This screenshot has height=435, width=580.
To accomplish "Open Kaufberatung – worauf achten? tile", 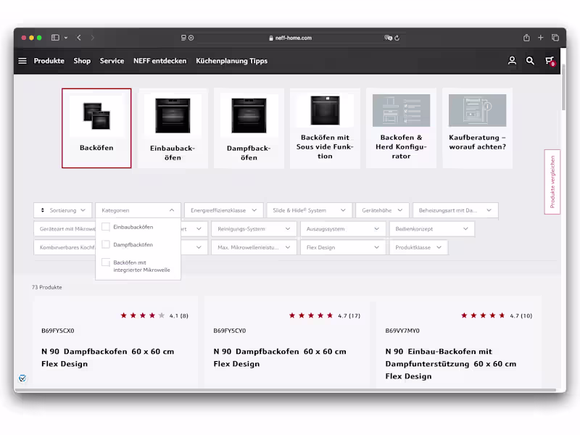I will tap(478, 128).
